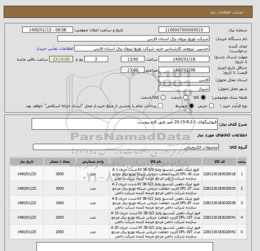Open the buyer contact information link (اطلاعات تماس خریدار)
Viewport: 260px width, 251px height.
[x=55, y=49]
